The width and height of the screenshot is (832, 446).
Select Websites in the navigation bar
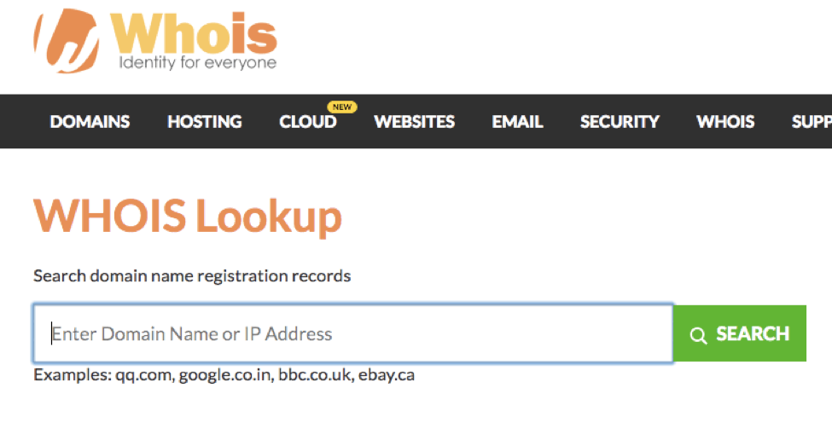pyautogui.click(x=414, y=122)
